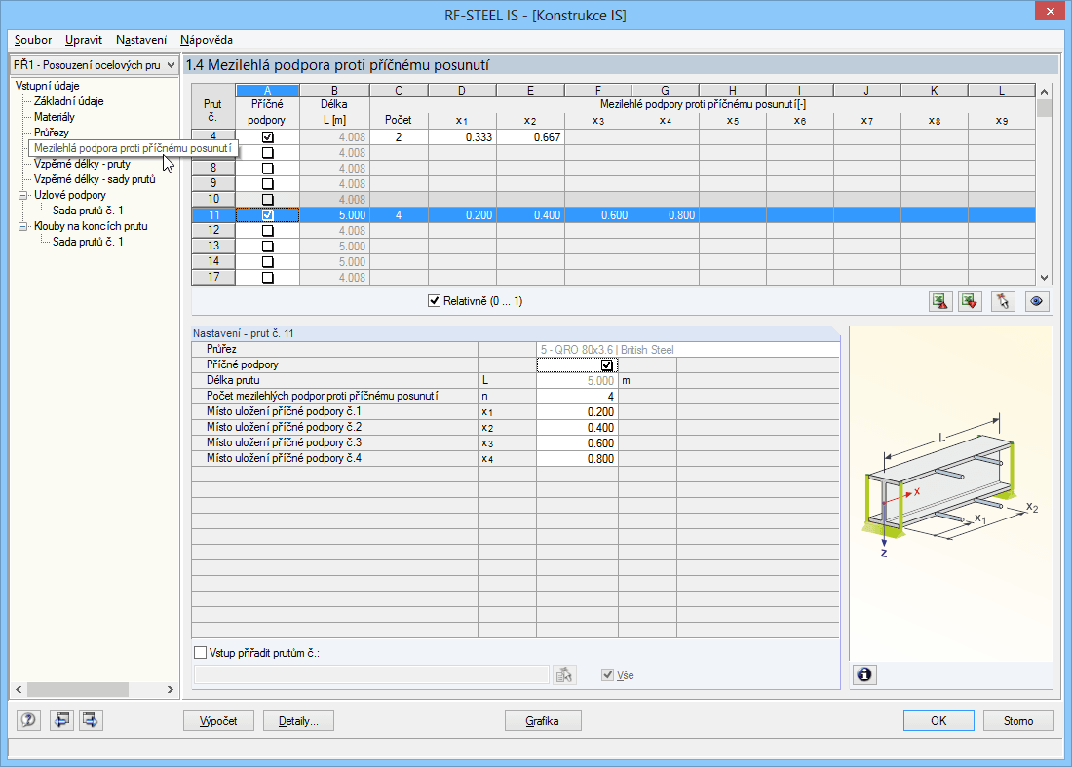Select Materiály in the tree
The image size is (1072, 767).
(55, 117)
